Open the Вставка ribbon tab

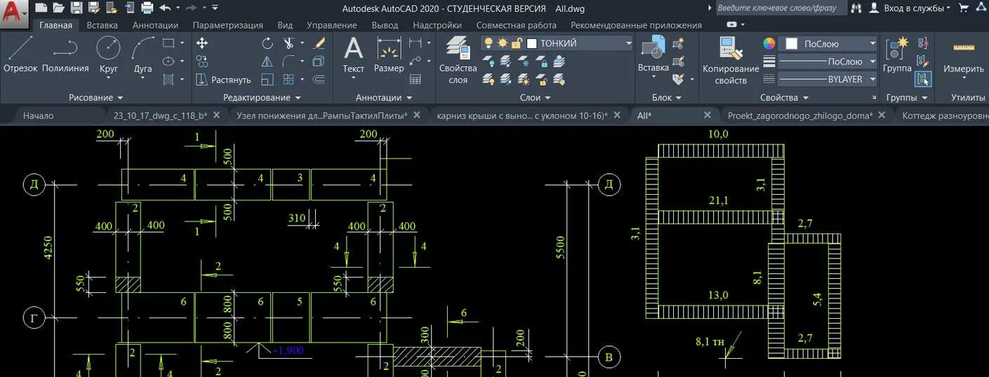coord(102,25)
